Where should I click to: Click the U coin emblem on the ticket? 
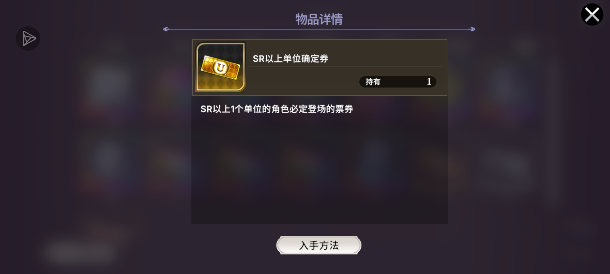[220, 67]
